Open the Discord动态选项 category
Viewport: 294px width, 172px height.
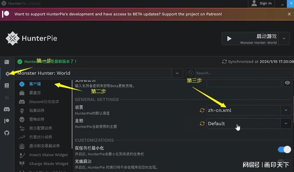coord(44,102)
